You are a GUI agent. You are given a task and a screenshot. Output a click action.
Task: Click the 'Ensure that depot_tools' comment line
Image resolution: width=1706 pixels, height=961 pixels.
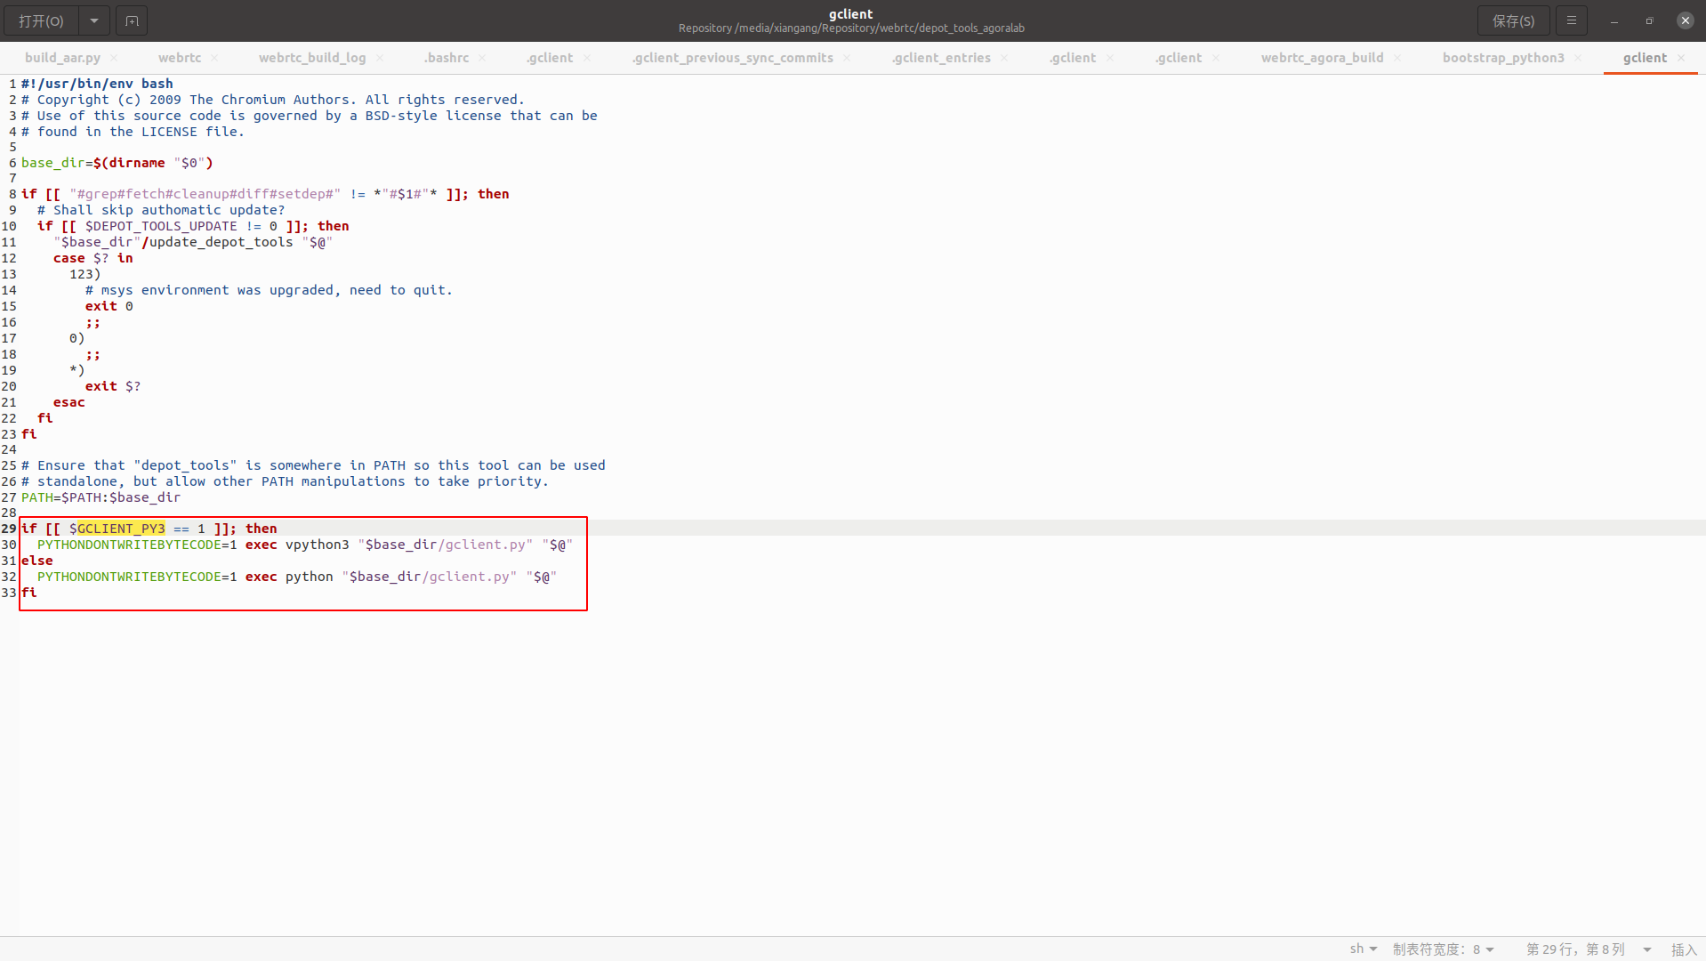click(313, 465)
